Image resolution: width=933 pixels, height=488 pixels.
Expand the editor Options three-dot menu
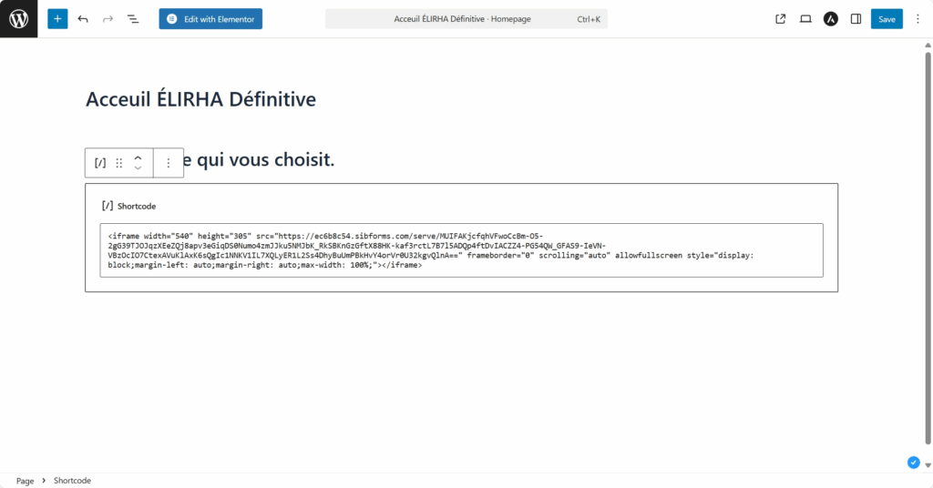point(918,18)
